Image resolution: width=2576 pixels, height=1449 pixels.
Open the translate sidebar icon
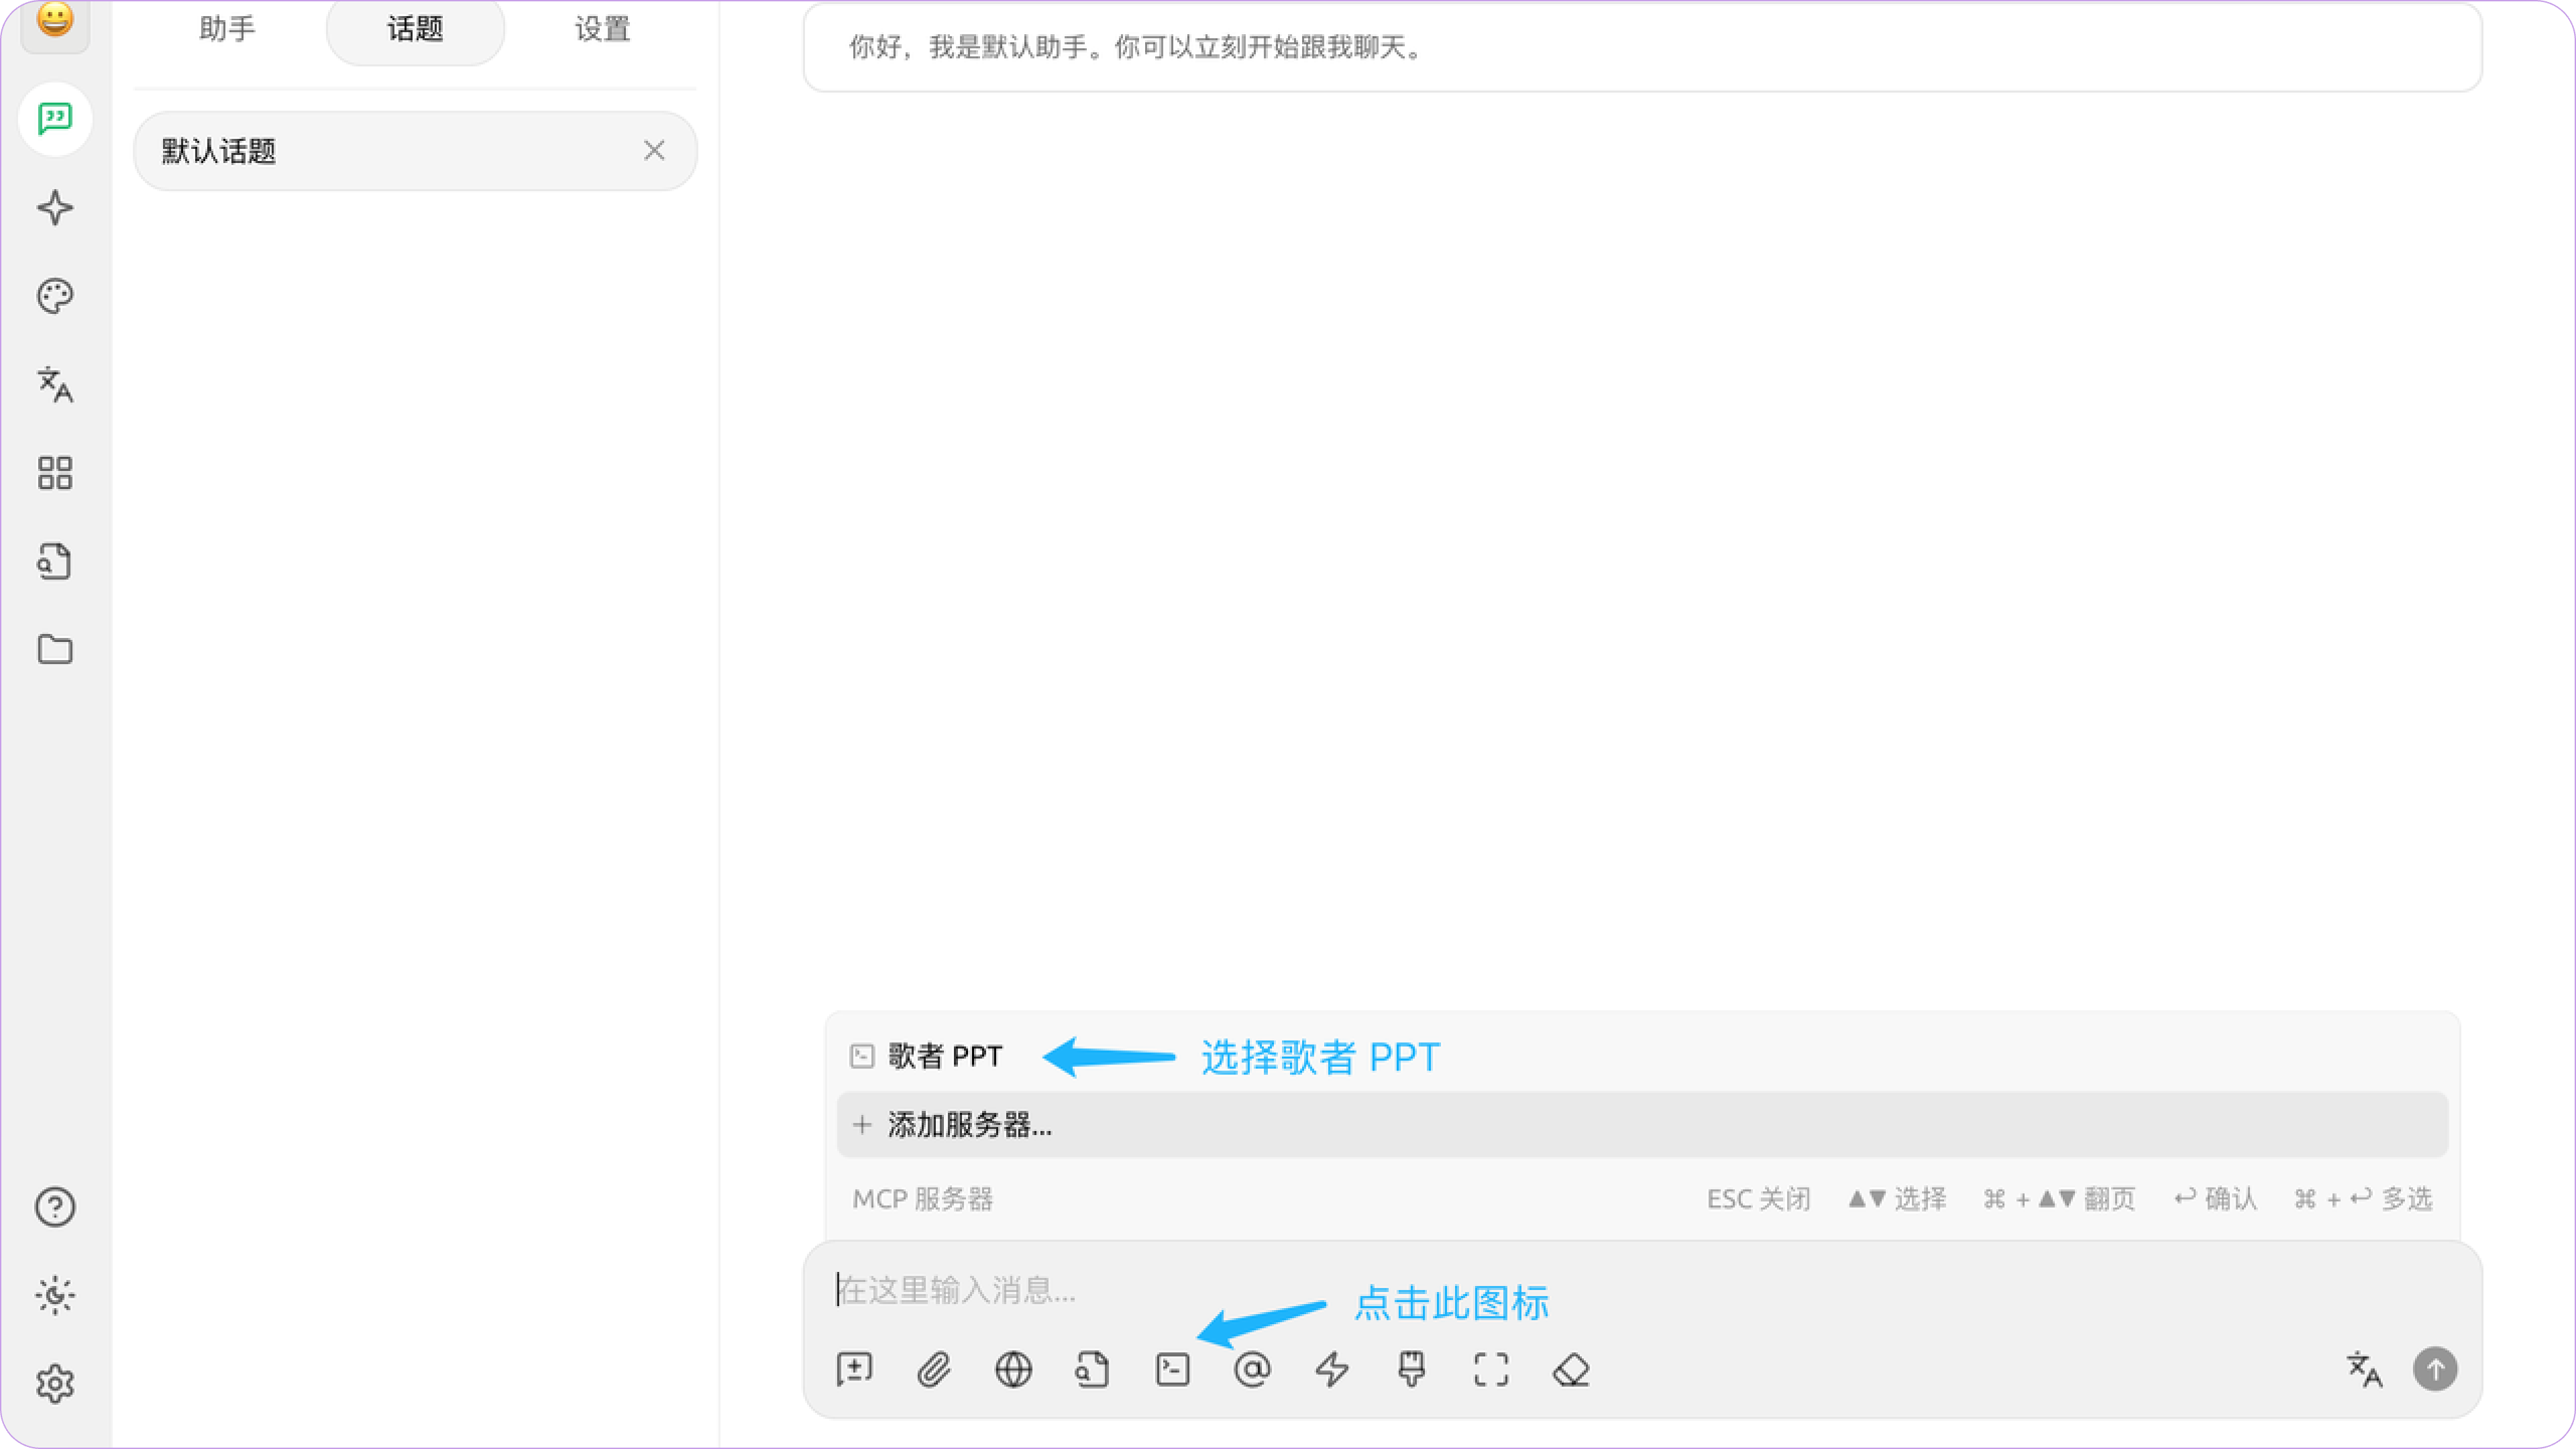coord(55,384)
